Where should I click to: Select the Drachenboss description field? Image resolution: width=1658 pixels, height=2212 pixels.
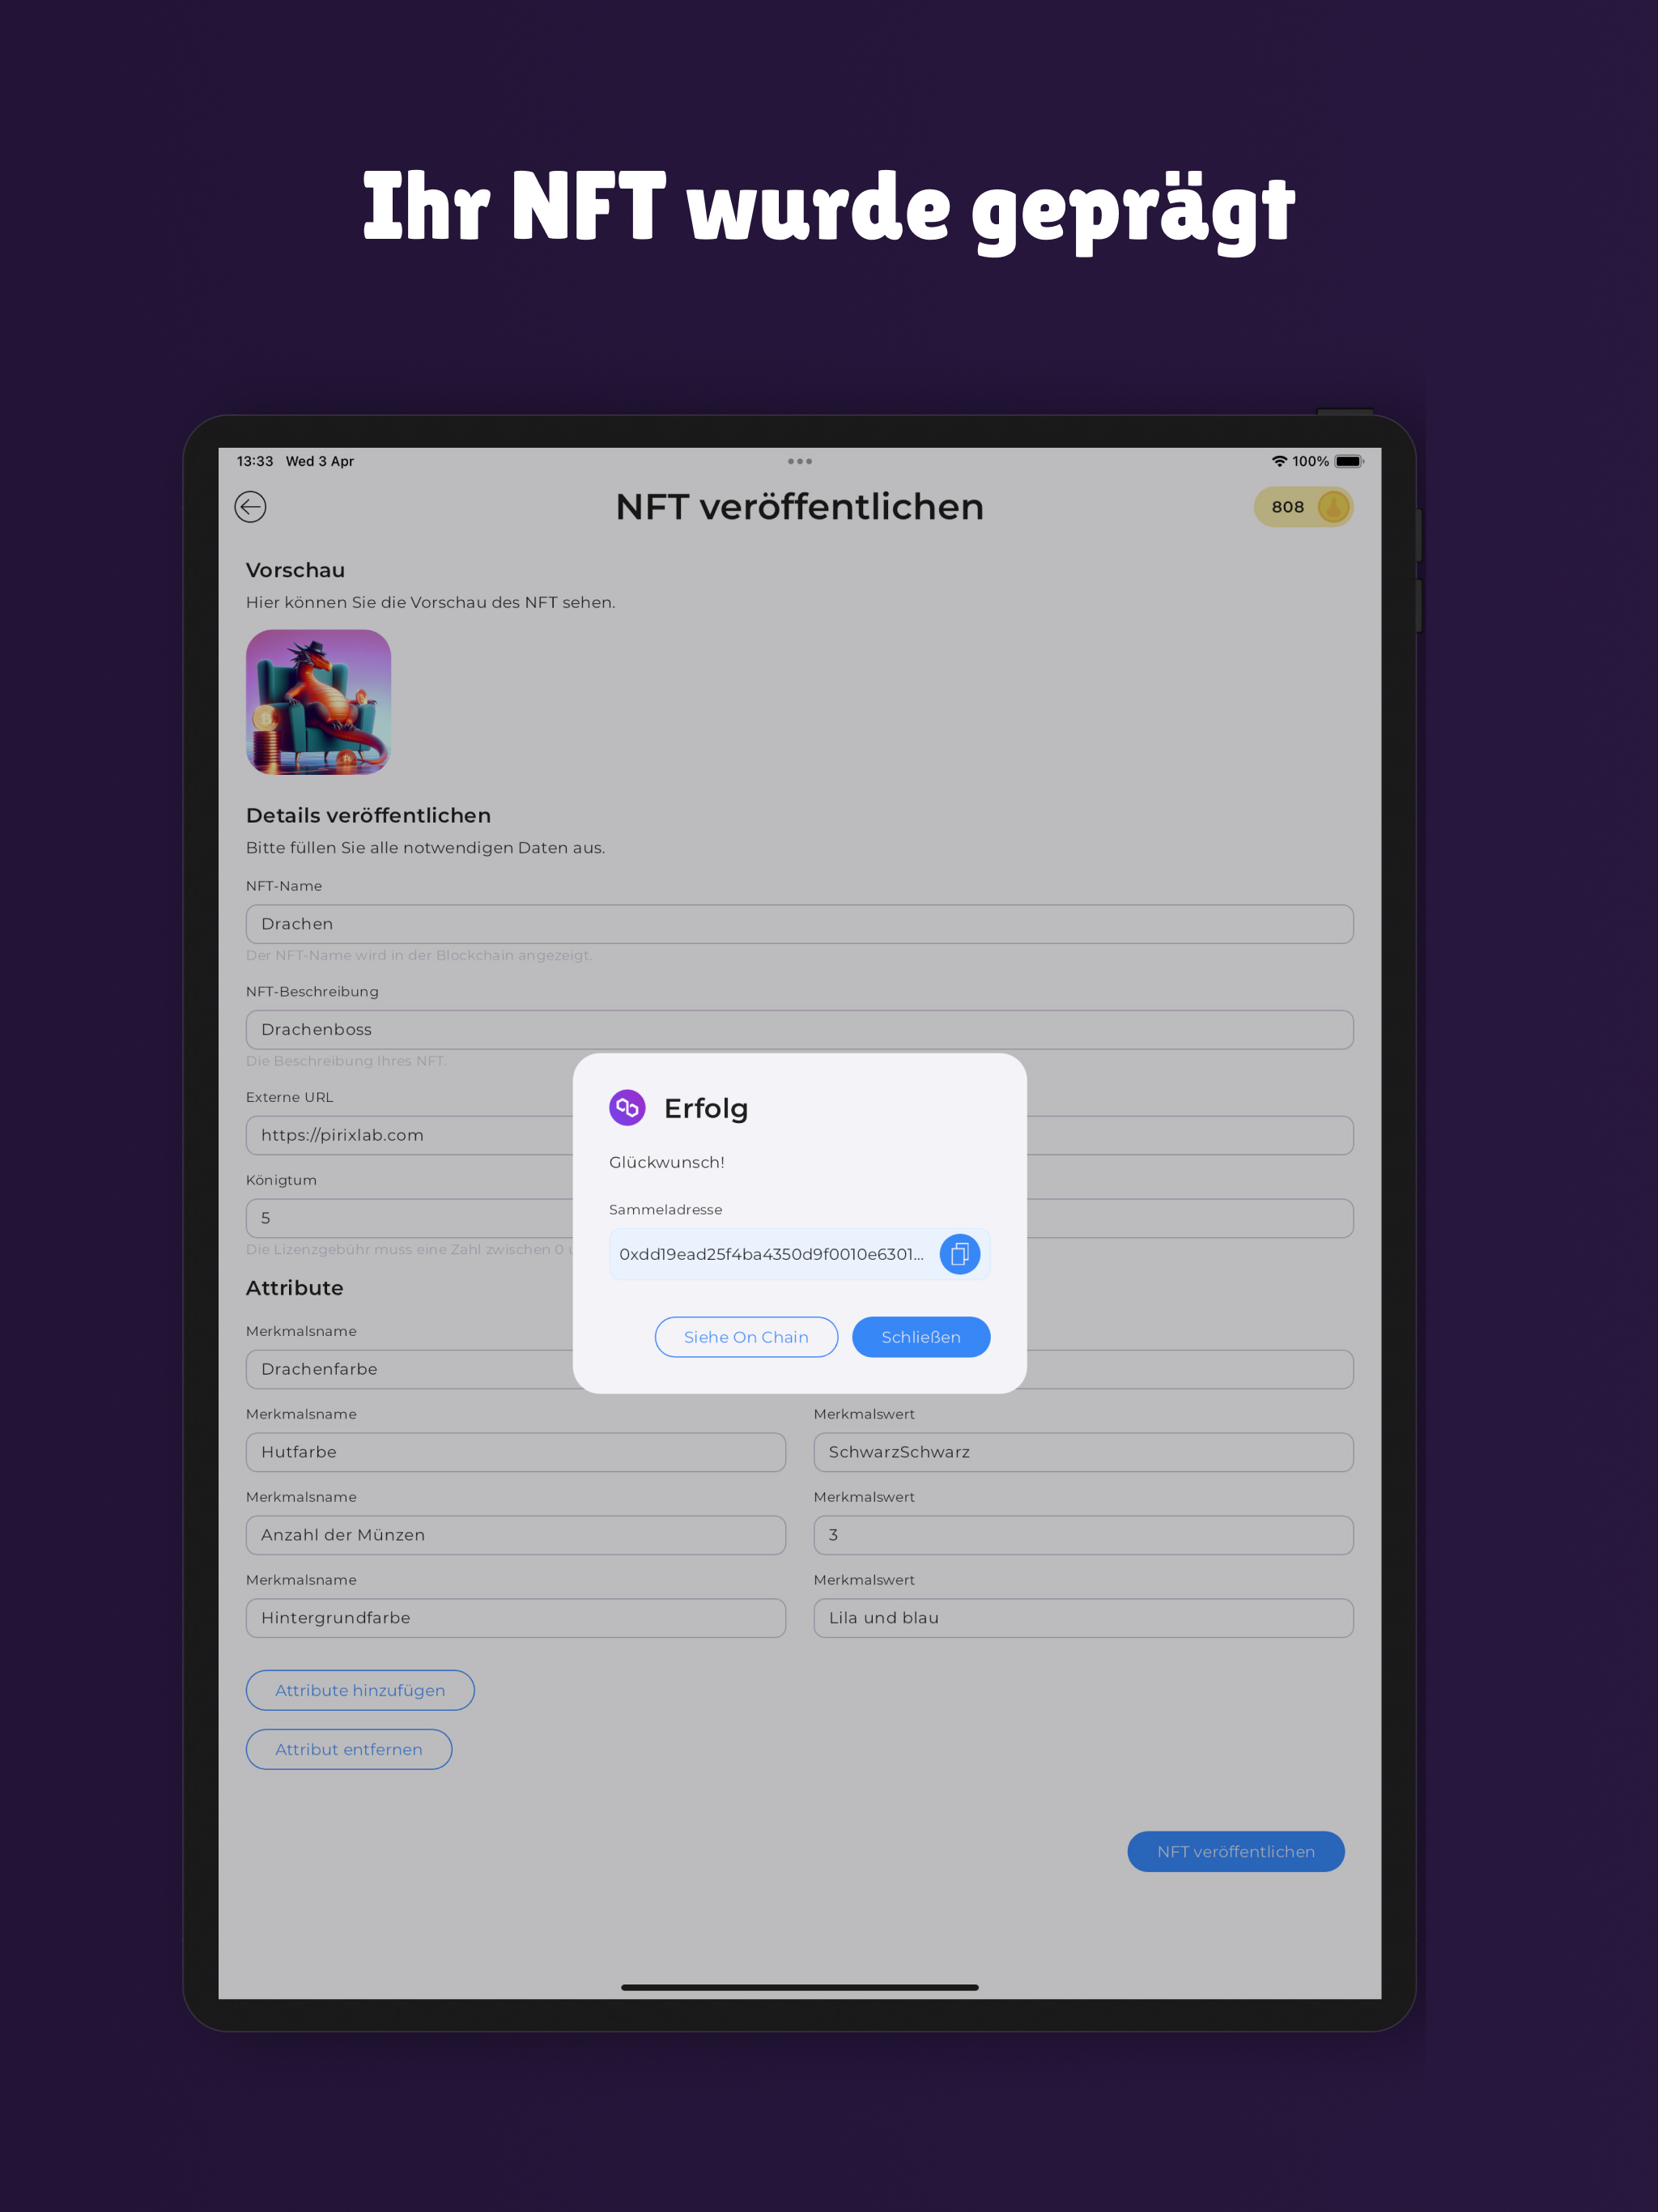(800, 1030)
